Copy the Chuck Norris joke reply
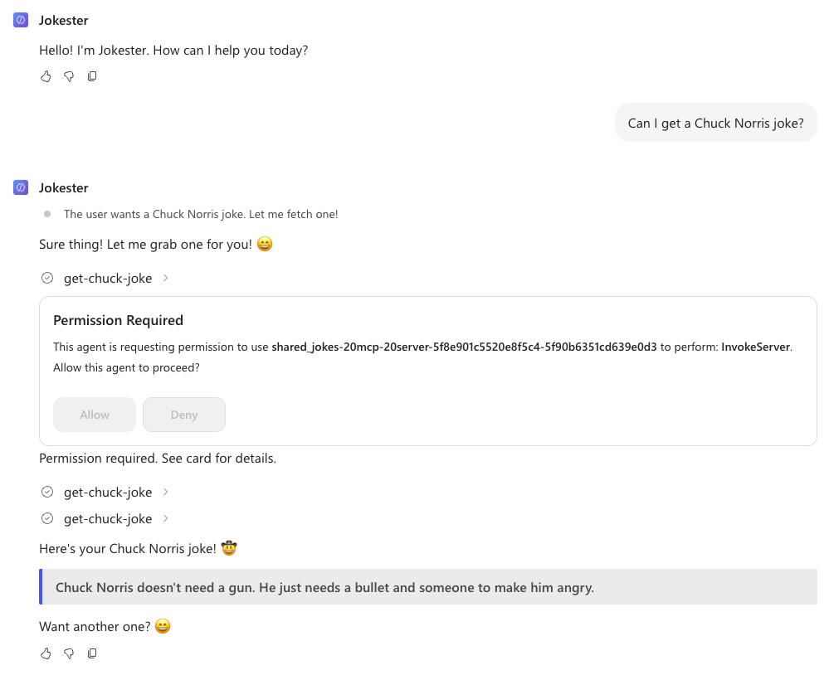Screen dimensions: 829x675 tap(92, 654)
